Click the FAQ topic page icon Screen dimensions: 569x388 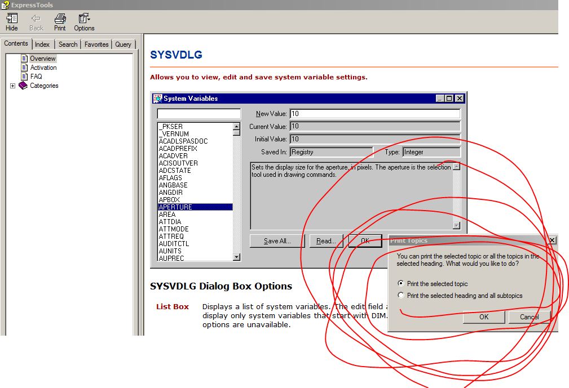pos(24,76)
